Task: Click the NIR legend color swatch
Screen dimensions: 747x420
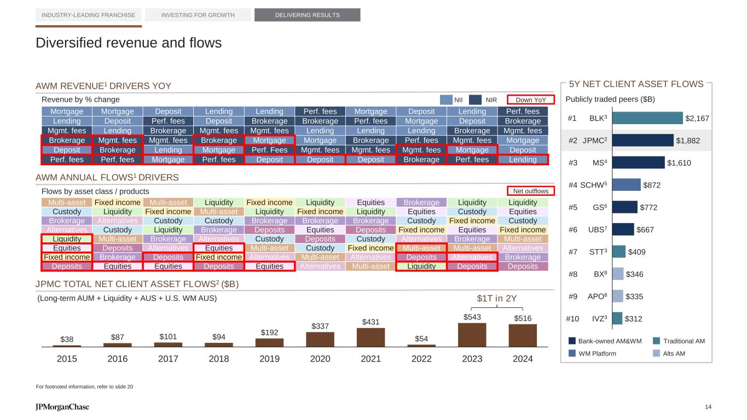Action: pyautogui.click(x=476, y=100)
